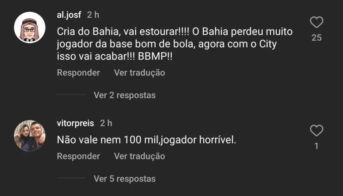The width and height of the screenshot is (343, 196).
Task: Select the "Cria do Bahia" comment text
Action: click(174, 45)
